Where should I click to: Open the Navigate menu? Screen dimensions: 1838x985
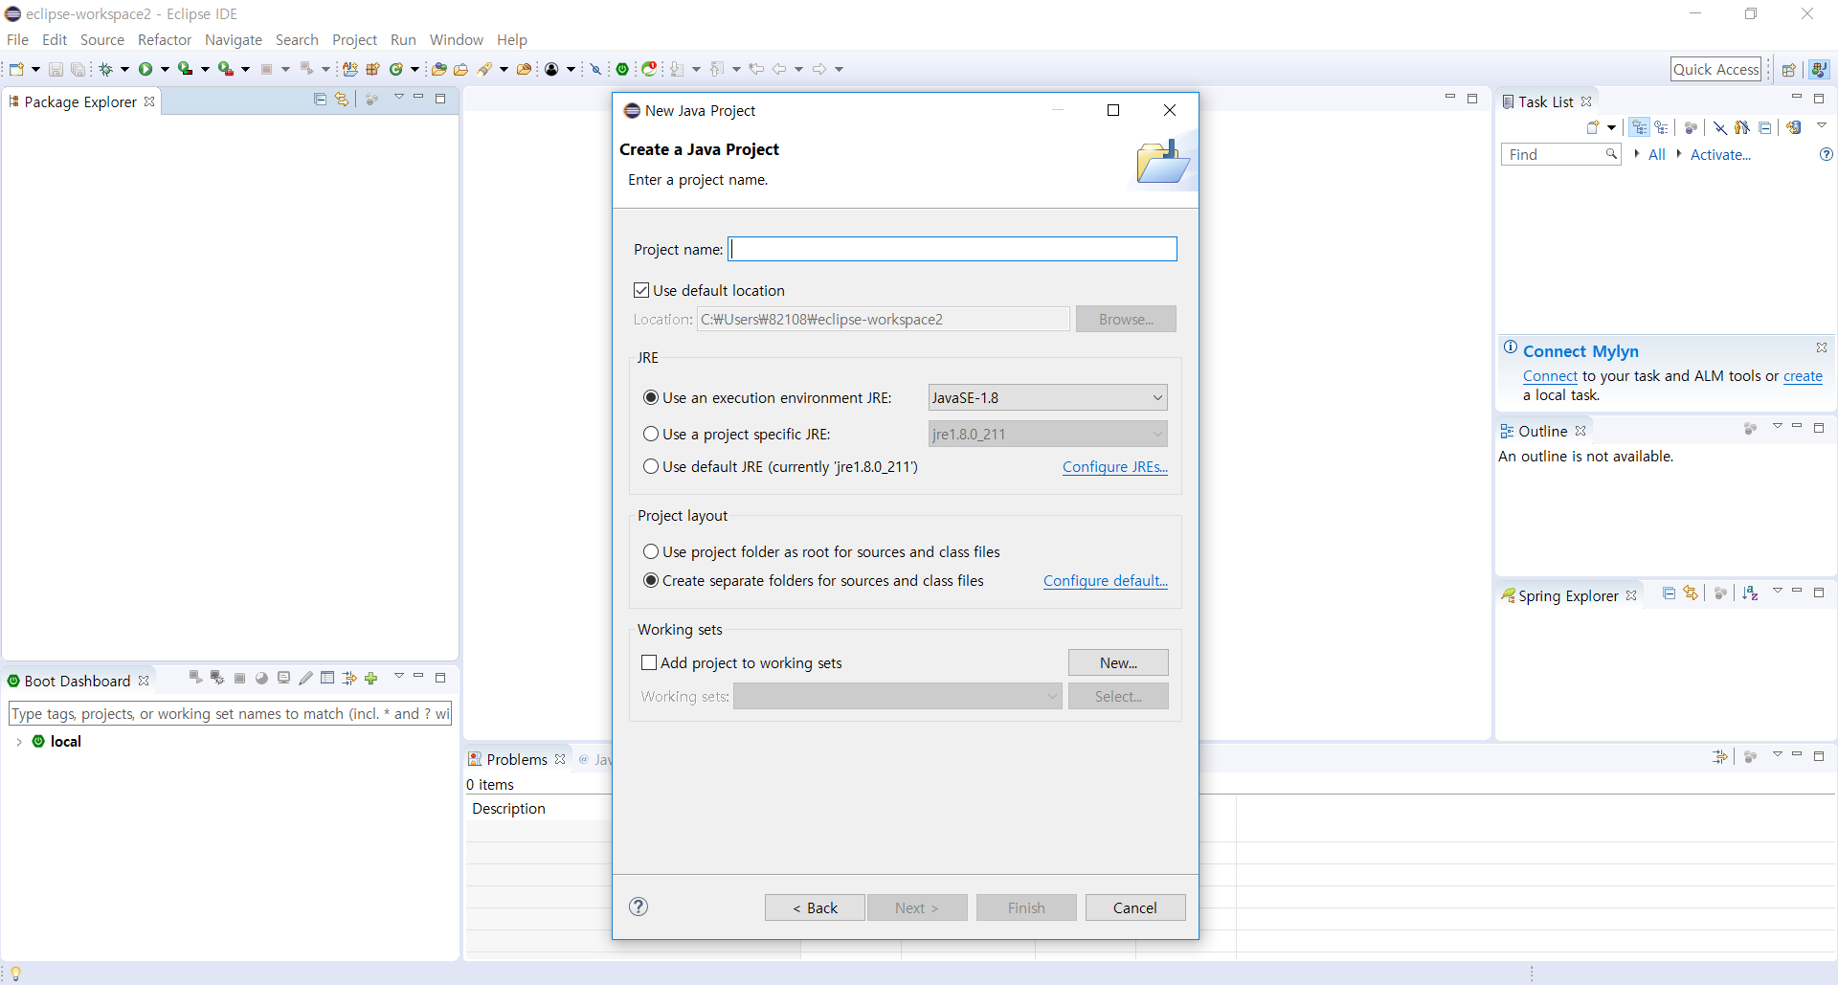pyautogui.click(x=234, y=39)
